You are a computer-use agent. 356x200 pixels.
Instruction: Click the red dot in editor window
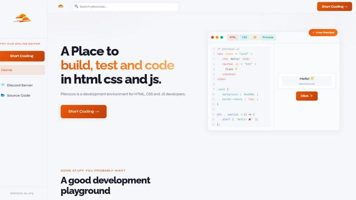click(212, 37)
